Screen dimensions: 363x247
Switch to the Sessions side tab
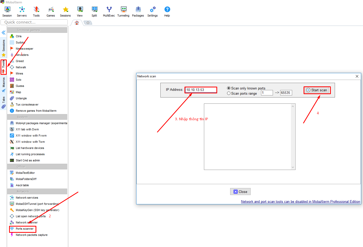4,48
